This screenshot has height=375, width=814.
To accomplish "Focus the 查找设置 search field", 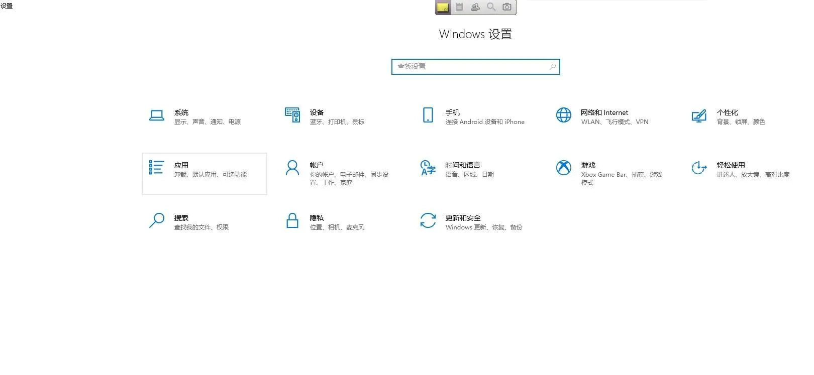I will (475, 67).
